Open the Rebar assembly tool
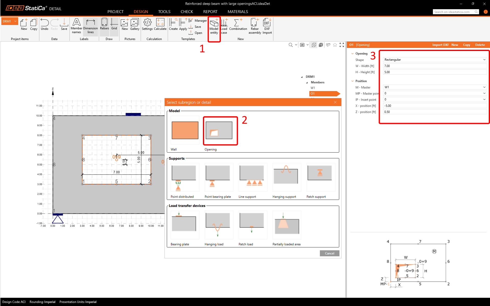Viewport: 490px width, 306px height. coord(254,26)
